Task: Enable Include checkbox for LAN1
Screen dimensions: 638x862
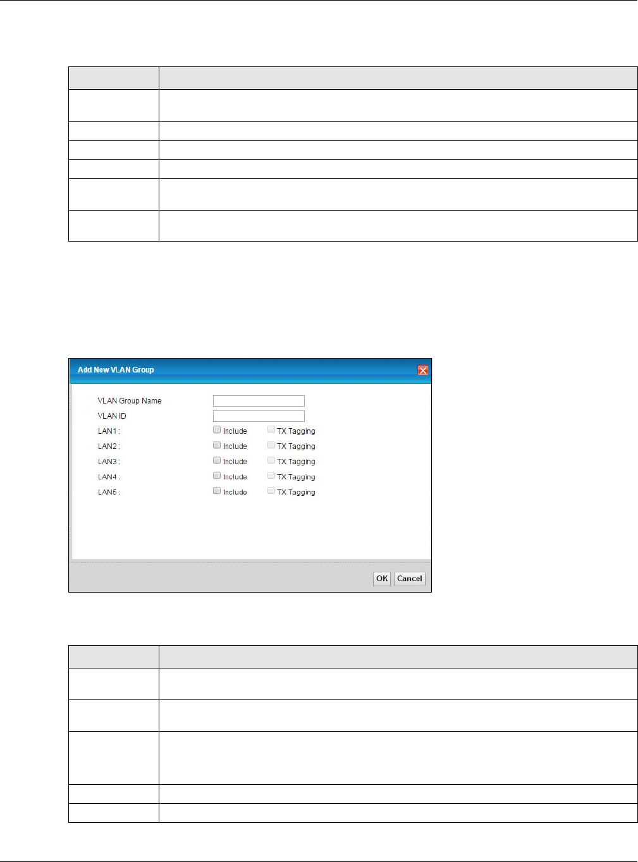Action: (217, 430)
